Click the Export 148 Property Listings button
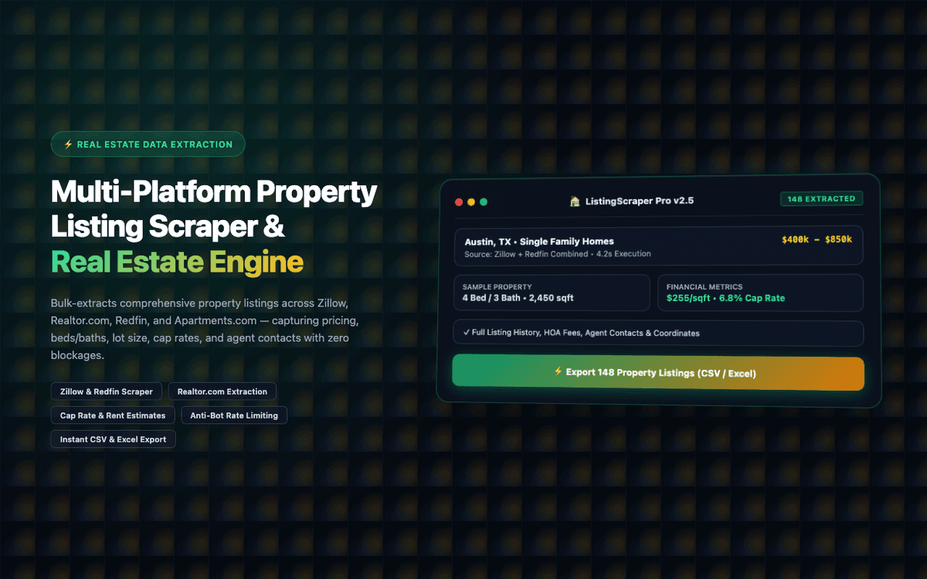 click(657, 374)
